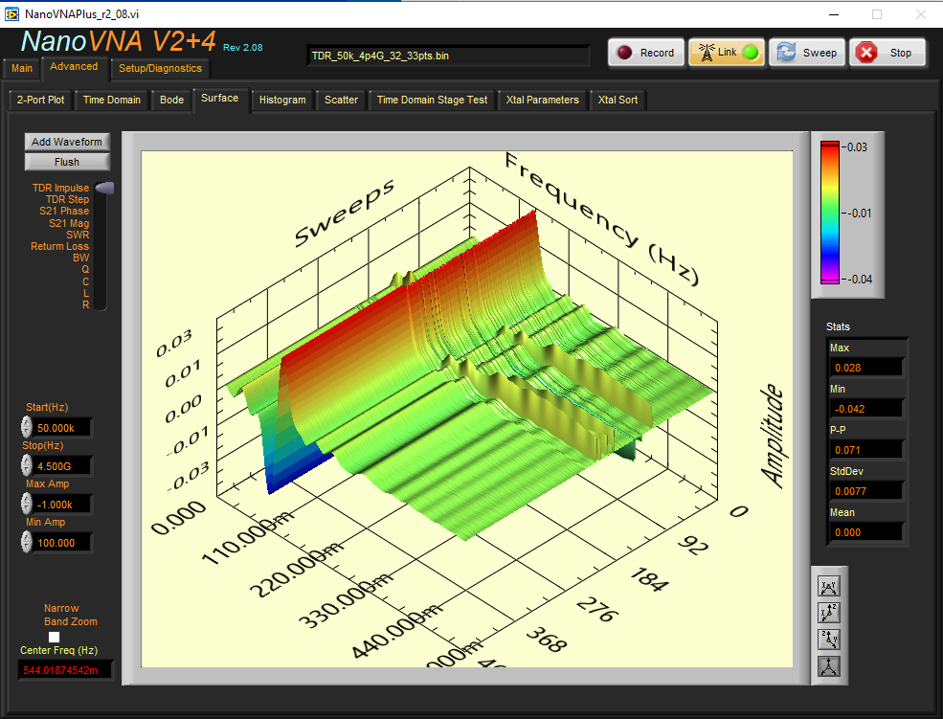
Task: View the Xtal Parameters tab
Action: pyautogui.click(x=543, y=100)
